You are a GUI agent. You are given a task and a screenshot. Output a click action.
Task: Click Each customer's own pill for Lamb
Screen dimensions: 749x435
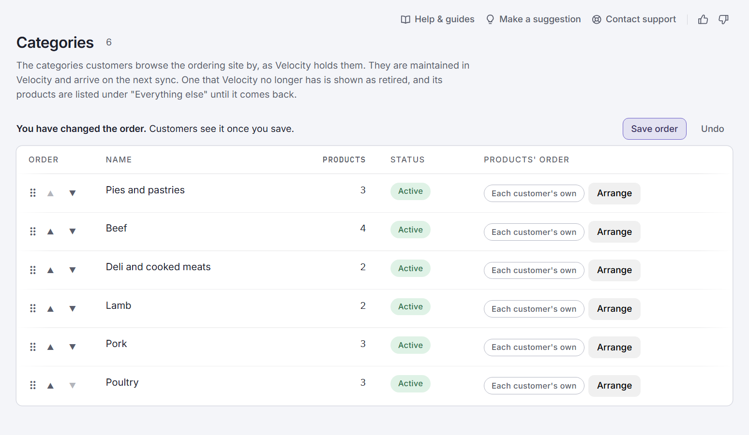coord(534,309)
